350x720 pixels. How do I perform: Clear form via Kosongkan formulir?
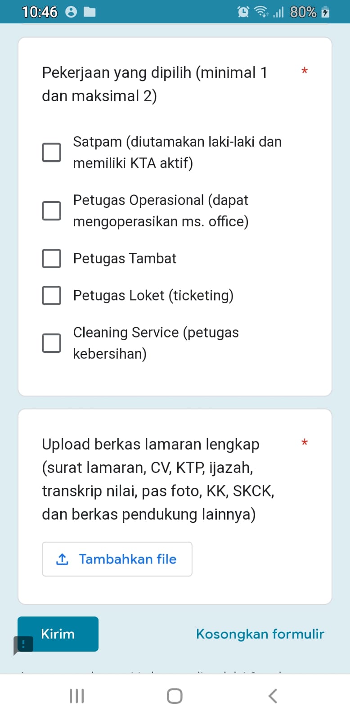[260, 634]
